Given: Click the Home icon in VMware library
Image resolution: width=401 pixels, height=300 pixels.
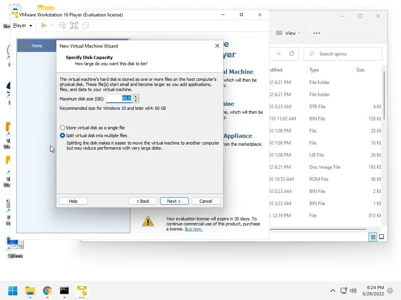Looking at the screenshot, I should [x=25, y=46].
